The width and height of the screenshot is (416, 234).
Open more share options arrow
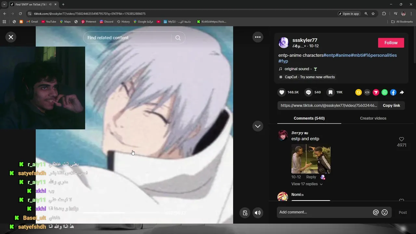click(x=402, y=92)
